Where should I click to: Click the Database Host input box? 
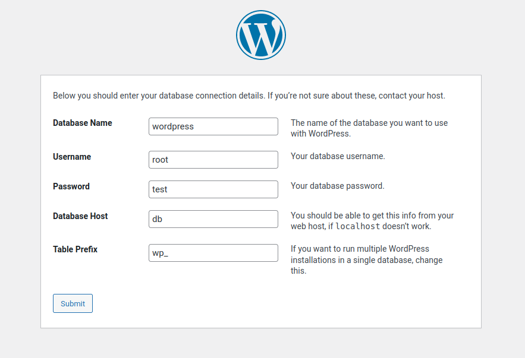coord(213,219)
